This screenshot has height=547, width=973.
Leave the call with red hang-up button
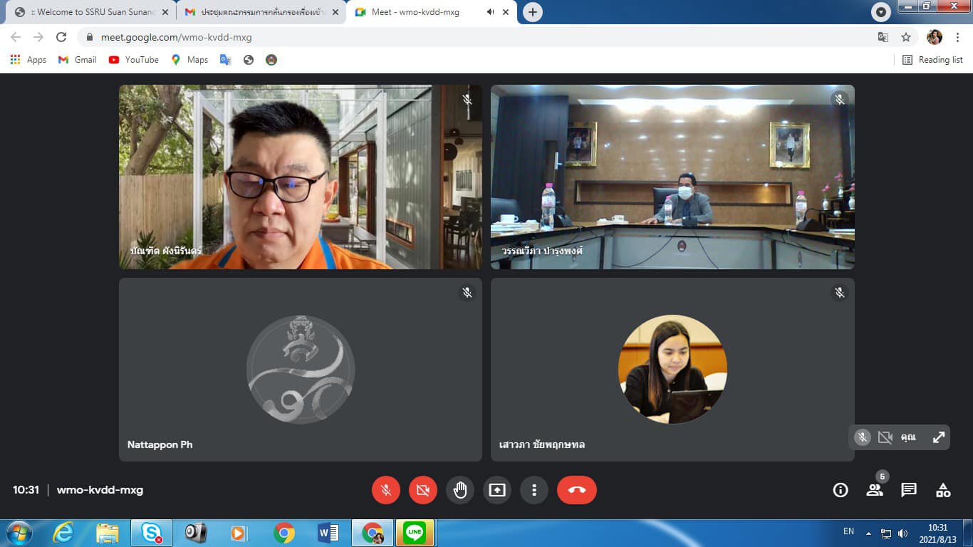[576, 490]
